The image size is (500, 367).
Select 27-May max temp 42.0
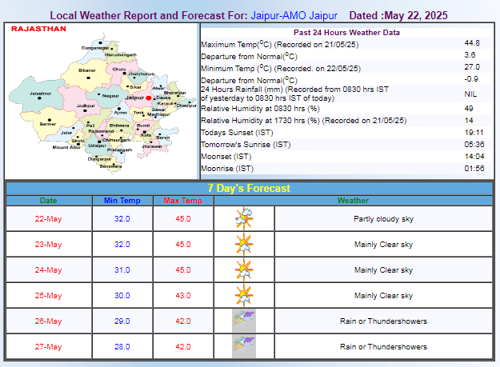tap(183, 347)
